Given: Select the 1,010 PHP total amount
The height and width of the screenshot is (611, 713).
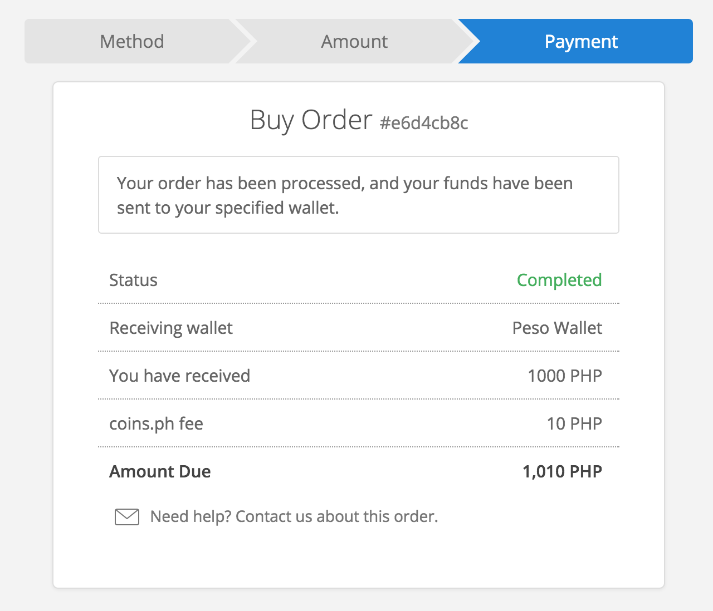Looking at the screenshot, I should (x=562, y=471).
